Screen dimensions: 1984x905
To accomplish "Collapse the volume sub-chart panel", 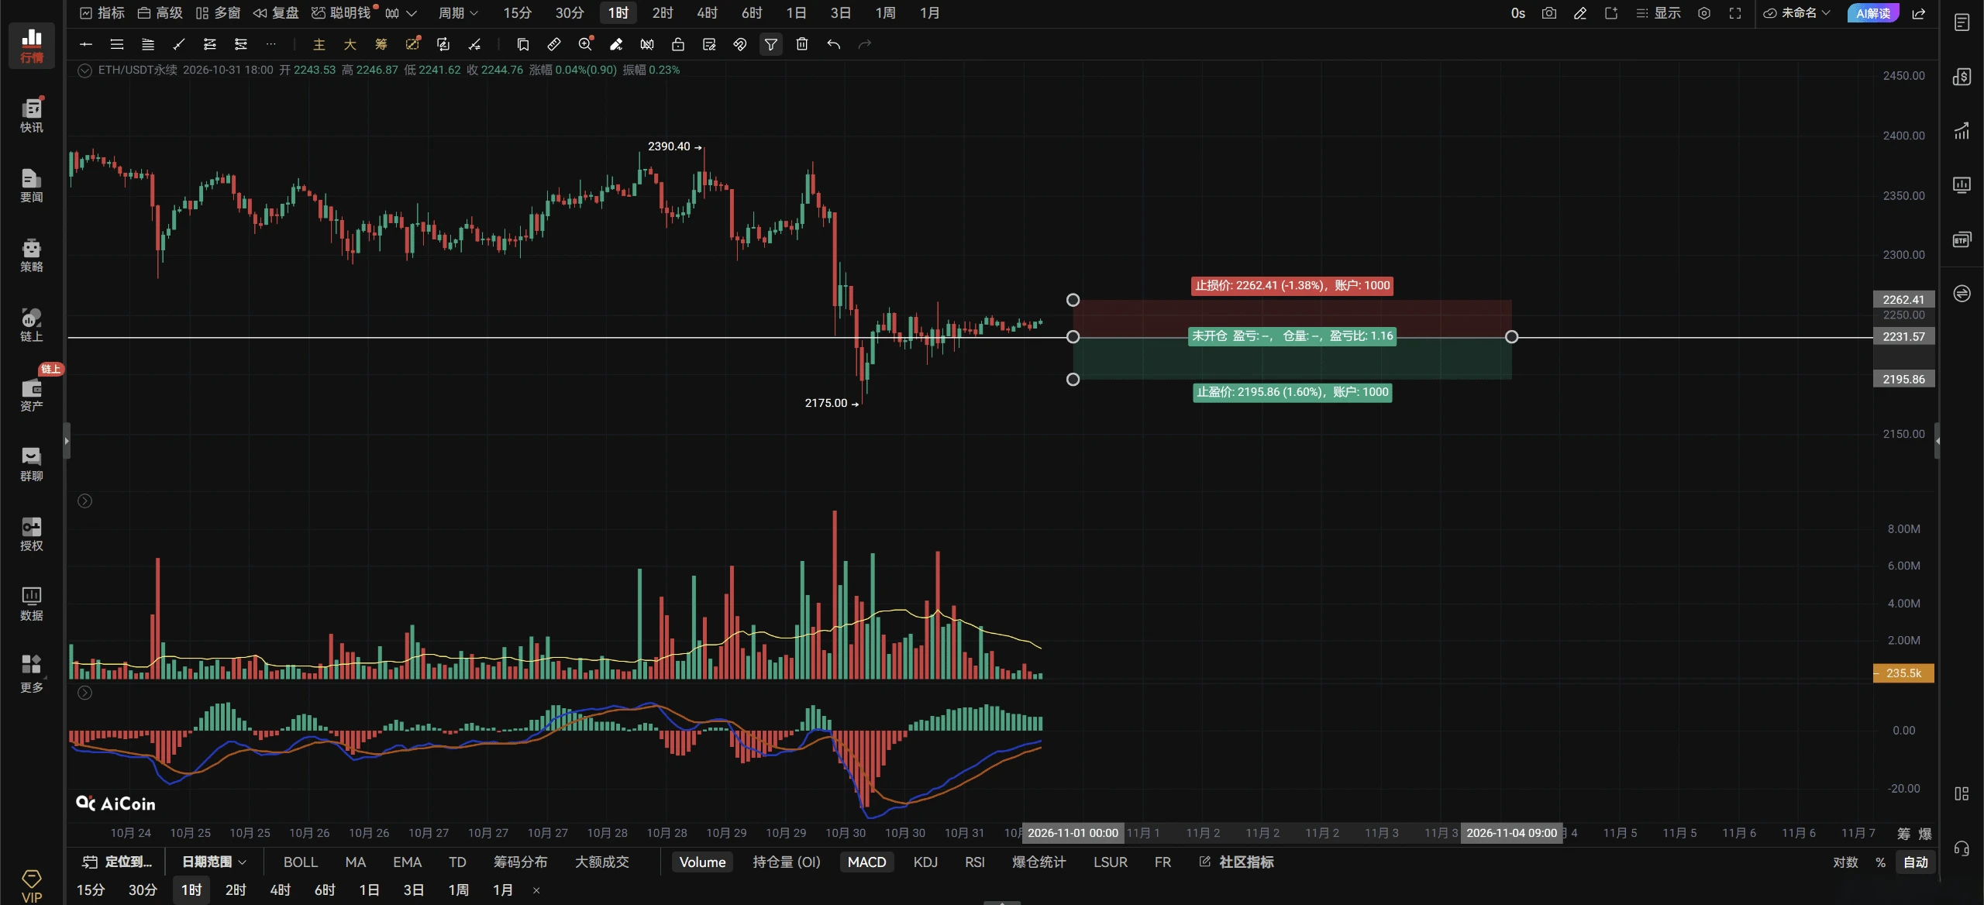I will 85,501.
